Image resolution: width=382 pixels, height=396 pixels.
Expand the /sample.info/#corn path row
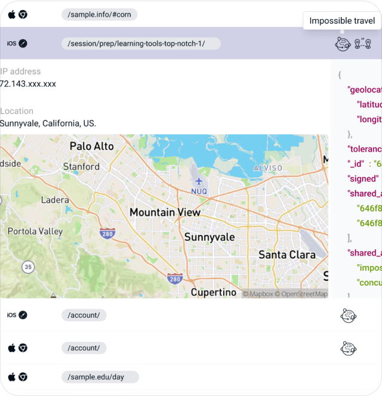pos(99,14)
